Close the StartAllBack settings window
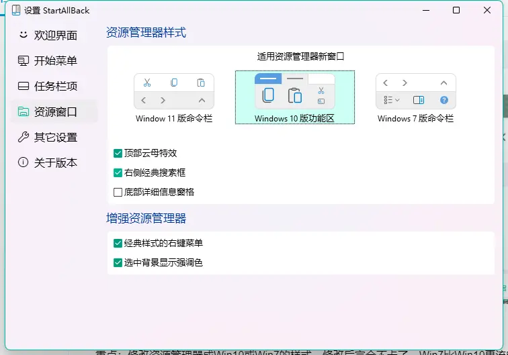The height and width of the screenshot is (355, 508). tap(487, 10)
